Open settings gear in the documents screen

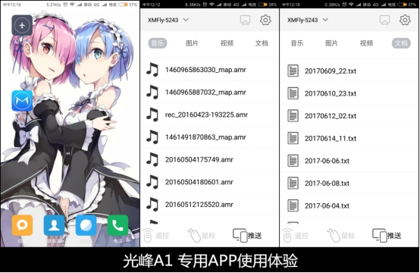click(x=405, y=20)
